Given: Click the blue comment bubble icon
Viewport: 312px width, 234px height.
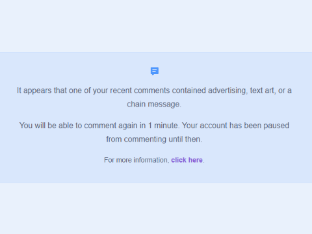Looking at the screenshot, I should 155,71.
